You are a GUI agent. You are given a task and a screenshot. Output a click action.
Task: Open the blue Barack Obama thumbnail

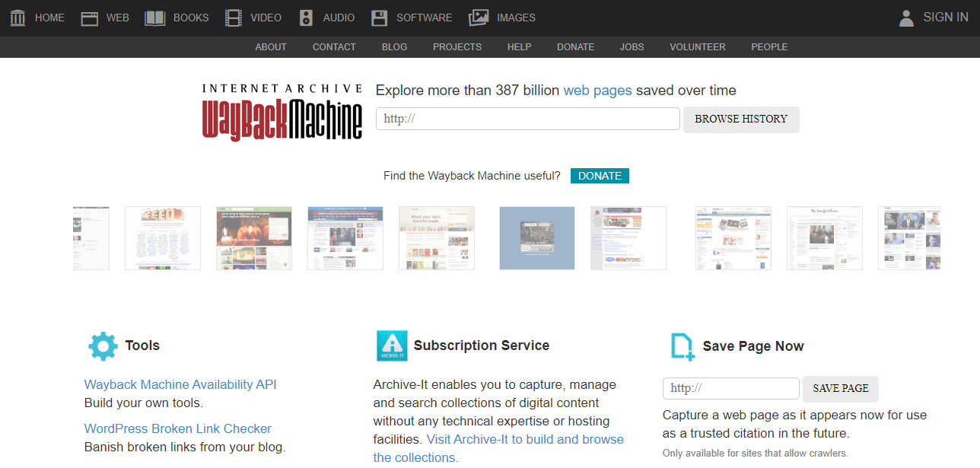point(537,238)
